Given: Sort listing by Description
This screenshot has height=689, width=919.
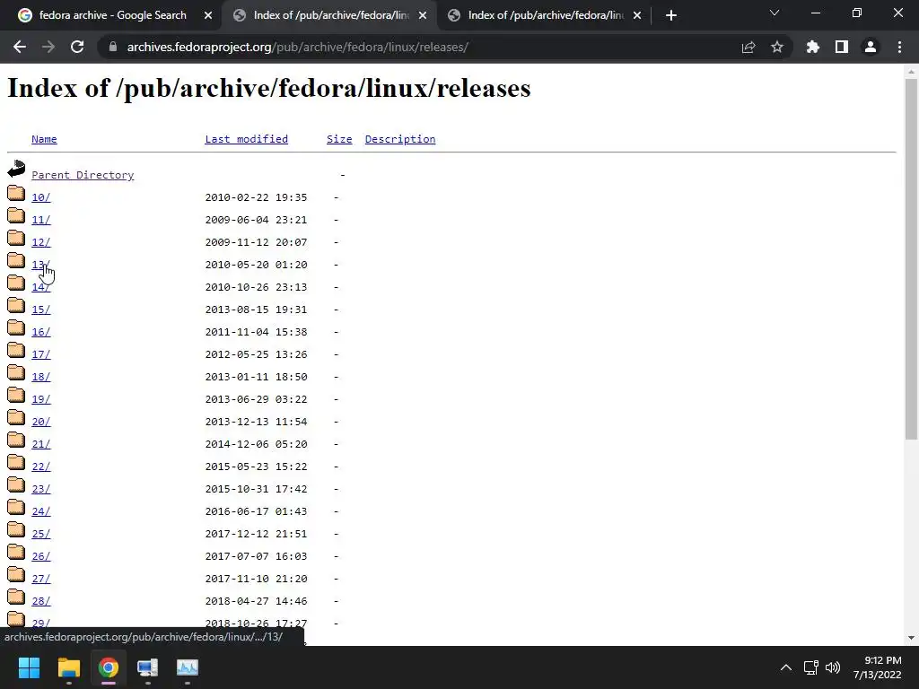Looking at the screenshot, I should 400,139.
